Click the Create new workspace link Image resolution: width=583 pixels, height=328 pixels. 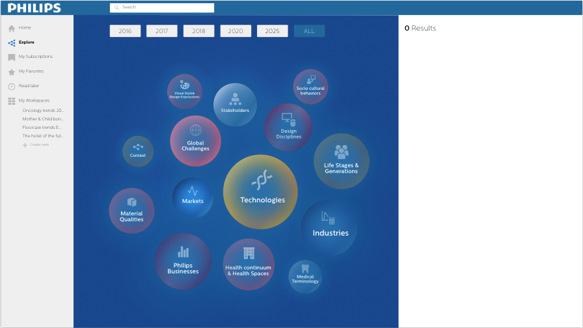coord(40,144)
